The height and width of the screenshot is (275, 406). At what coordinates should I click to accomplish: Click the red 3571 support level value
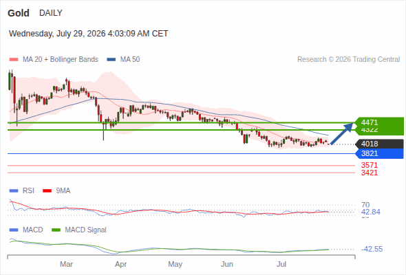370,165
